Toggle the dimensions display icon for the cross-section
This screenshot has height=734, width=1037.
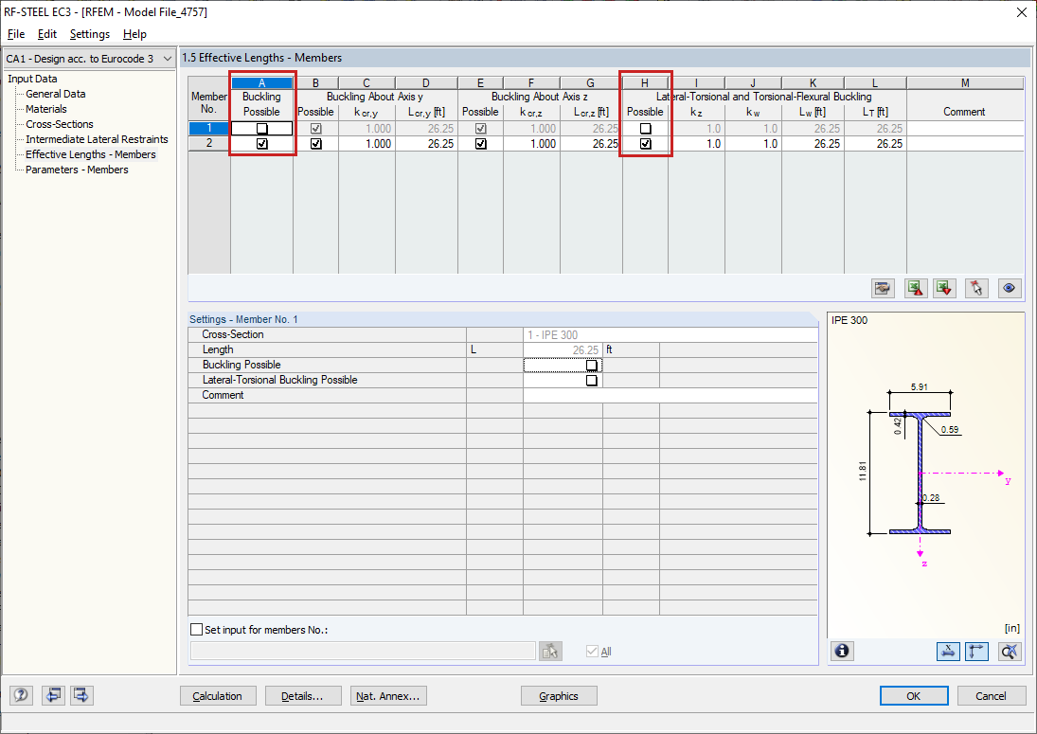click(948, 651)
